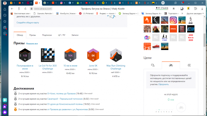Screen dimensions: 207x116
Task: Open the colorful 2020 club icon
Action: tap(147, 38)
